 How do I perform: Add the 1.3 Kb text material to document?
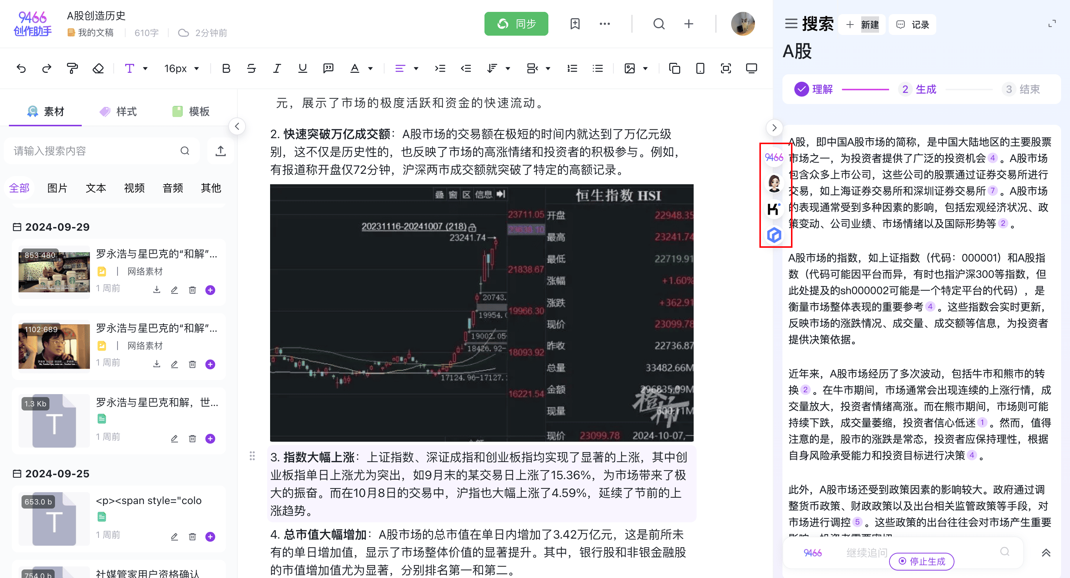point(210,438)
